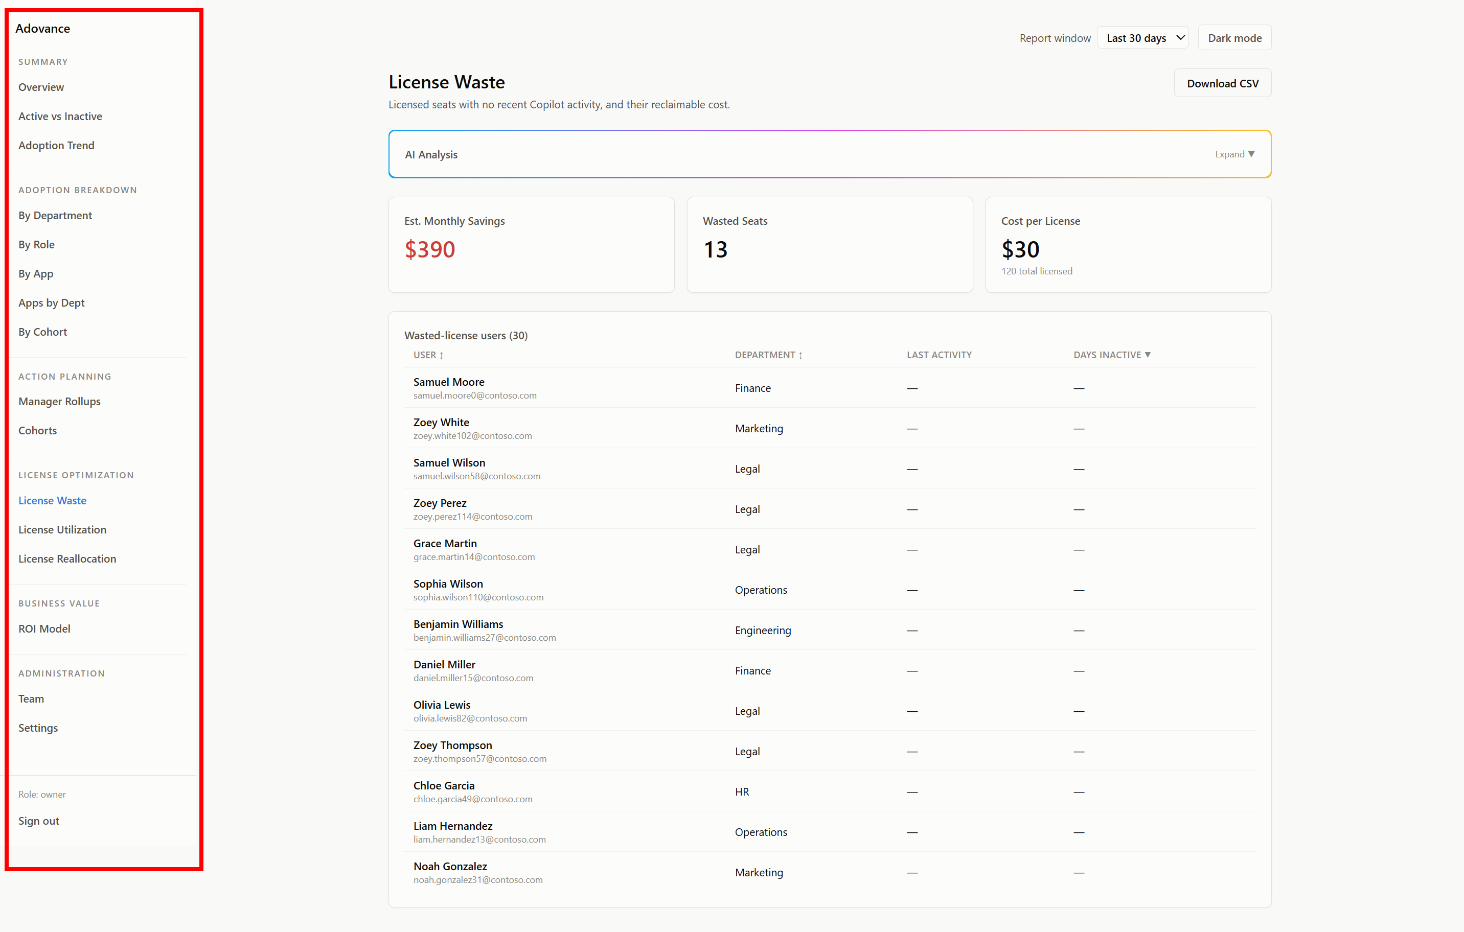Select the Samuel Wilson user name
Image resolution: width=1464 pixels, height=932 pixels.
449,462
